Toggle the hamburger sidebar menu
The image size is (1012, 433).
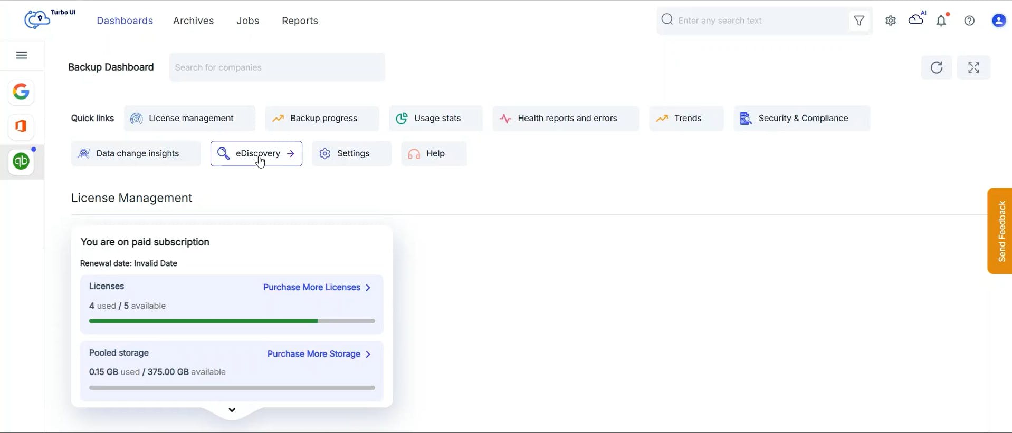tap(22, 55)
